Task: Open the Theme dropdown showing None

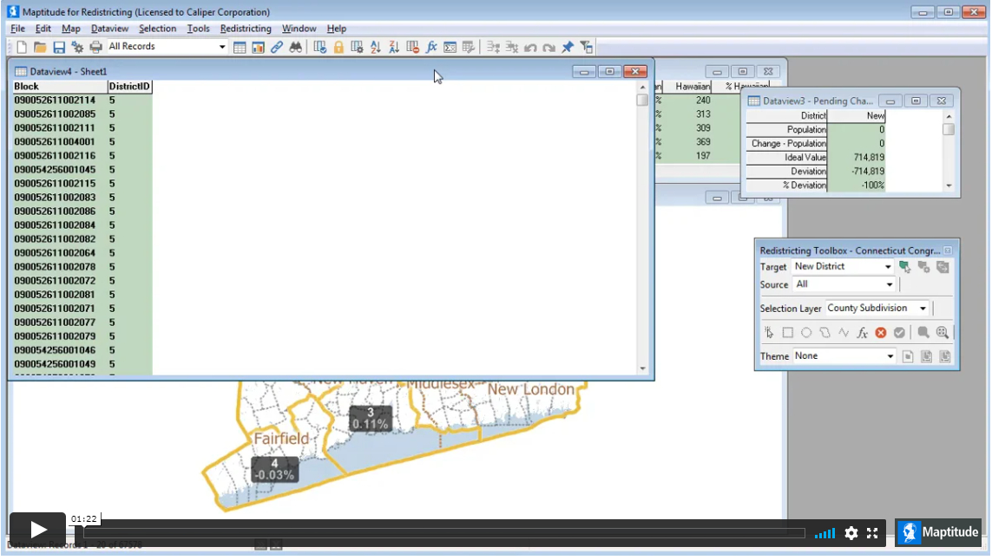Action: (x=890, y=356)
